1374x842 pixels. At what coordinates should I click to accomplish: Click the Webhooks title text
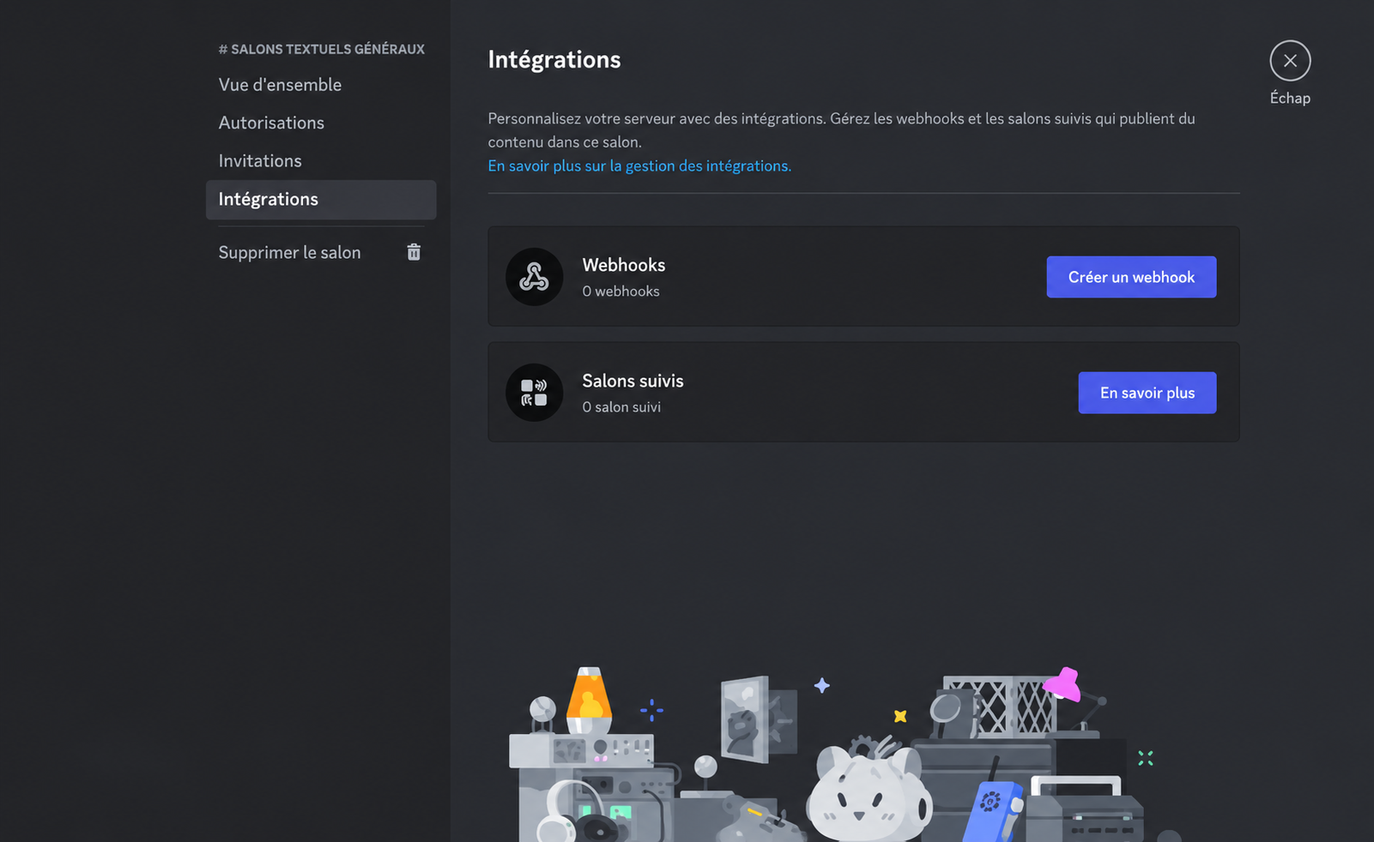(x=624, y=265)
